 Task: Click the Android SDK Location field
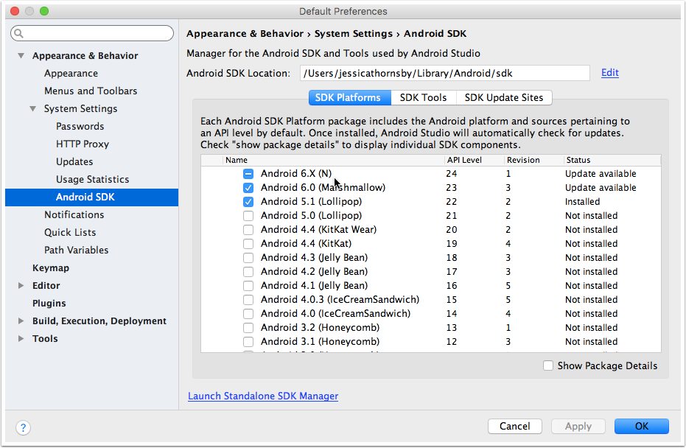click(444, 73)
